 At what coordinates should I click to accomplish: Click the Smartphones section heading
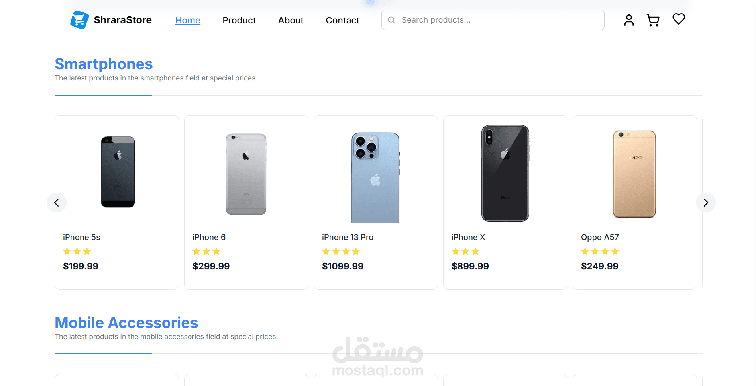click(104, 64)
